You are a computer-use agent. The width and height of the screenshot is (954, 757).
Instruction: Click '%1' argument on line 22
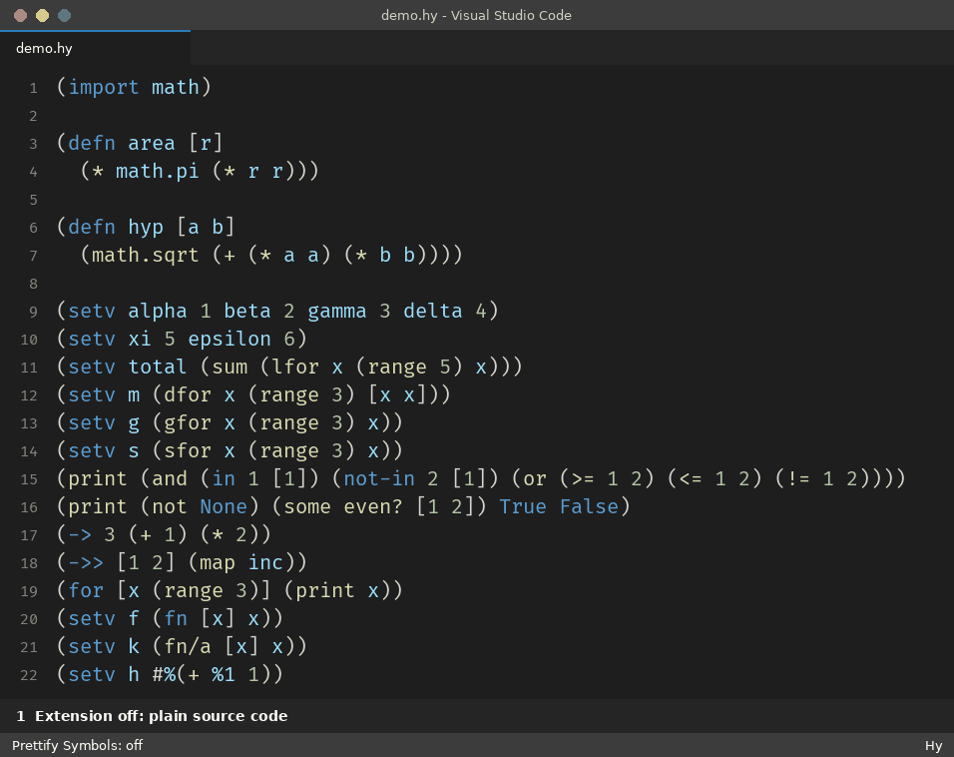click(x=224, y=675)
